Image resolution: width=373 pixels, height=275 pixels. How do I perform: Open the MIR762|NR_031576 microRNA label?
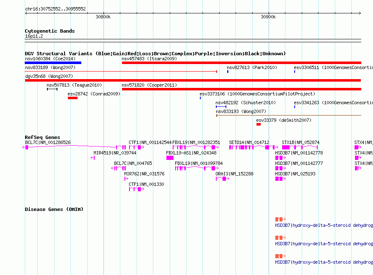click(144, 174)
